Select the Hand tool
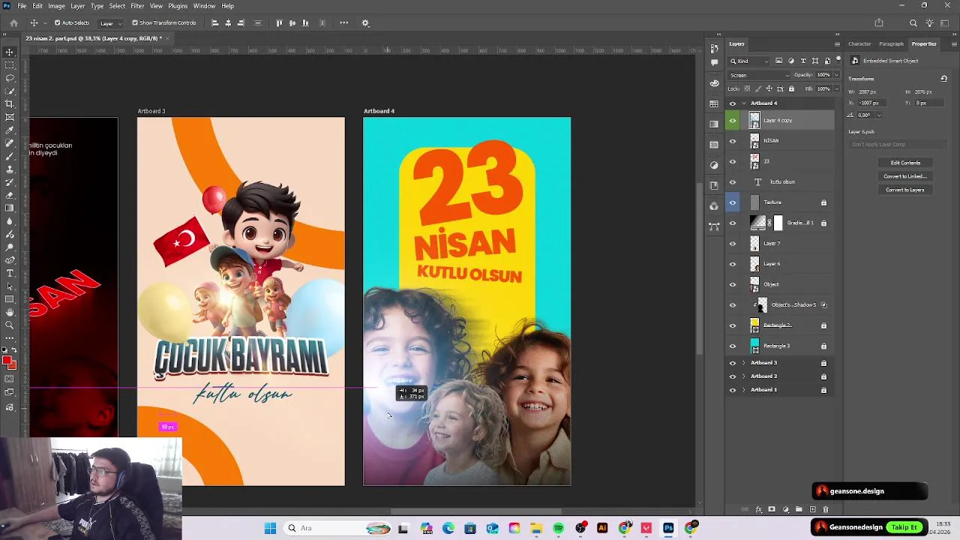The height and width of the screenshot is (540, 960). 10,312
